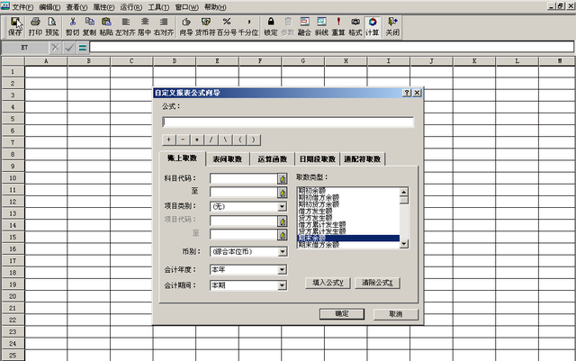
Task: Open the 运行(R) menu
Action: click(131, 7)
